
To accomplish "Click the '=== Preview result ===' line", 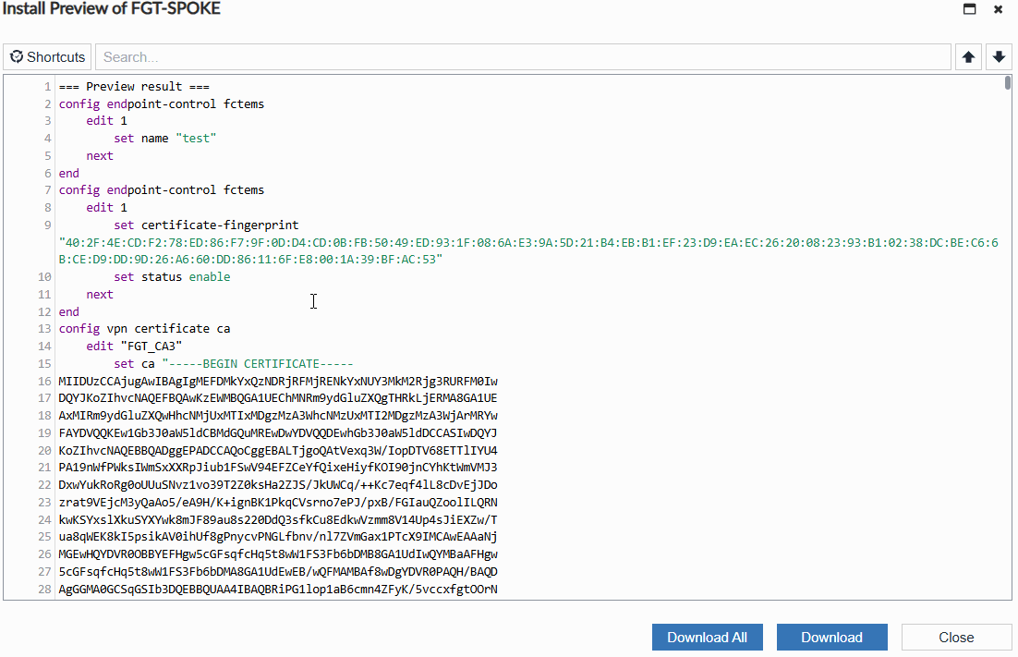I will tap(134, 86).
